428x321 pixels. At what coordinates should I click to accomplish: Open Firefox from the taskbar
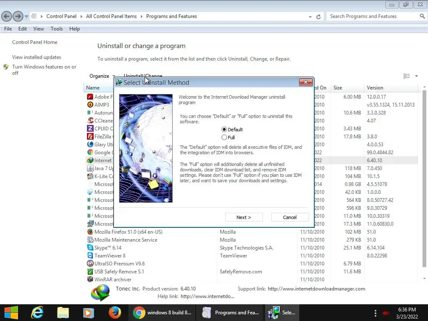pos(115,313)
